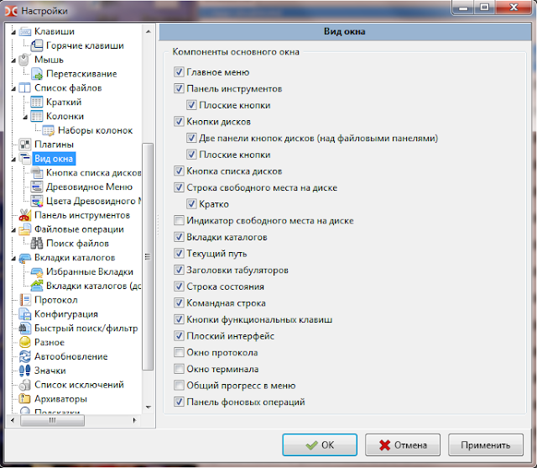This screenshot has height=468, width=537.
Task: Click the Файловые операции folder icon
Action: (x=24, y=229)
